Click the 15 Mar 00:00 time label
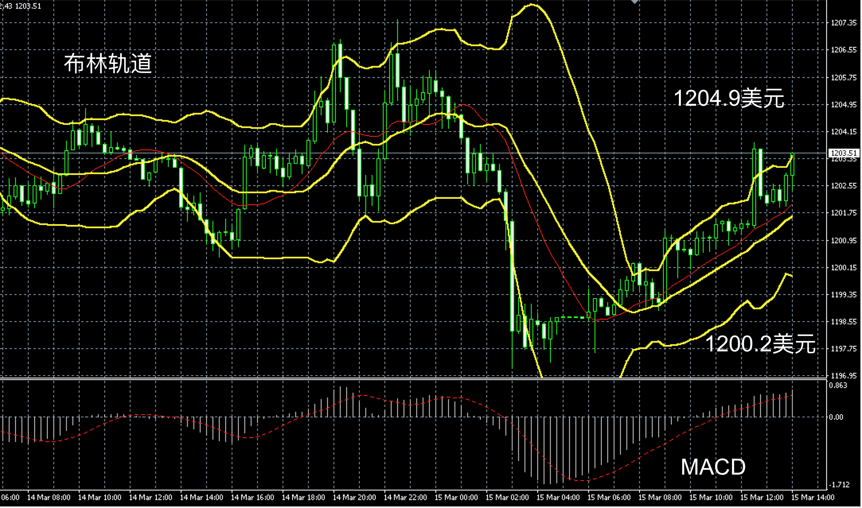This screenshot has height=508, width=862. (x=456, y=497)
